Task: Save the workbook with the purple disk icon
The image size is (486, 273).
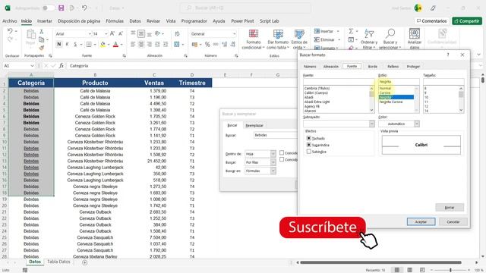Action: [61, 8]
